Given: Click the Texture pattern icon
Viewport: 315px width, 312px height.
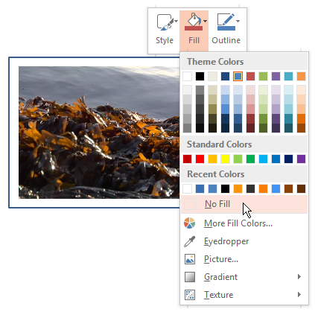Looking at the screenshot, I should pyautogui.click(x=190, y=295).
